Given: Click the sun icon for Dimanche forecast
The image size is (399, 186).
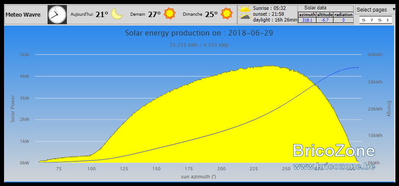Looking at the screenshot, I should coord(227,13).
